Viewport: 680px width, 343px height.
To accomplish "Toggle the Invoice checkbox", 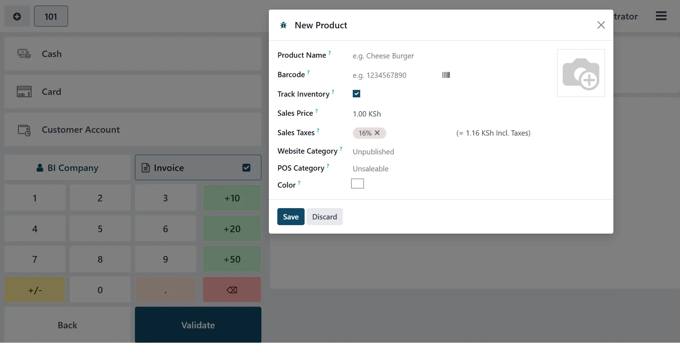I will click(x=246, y=168).
